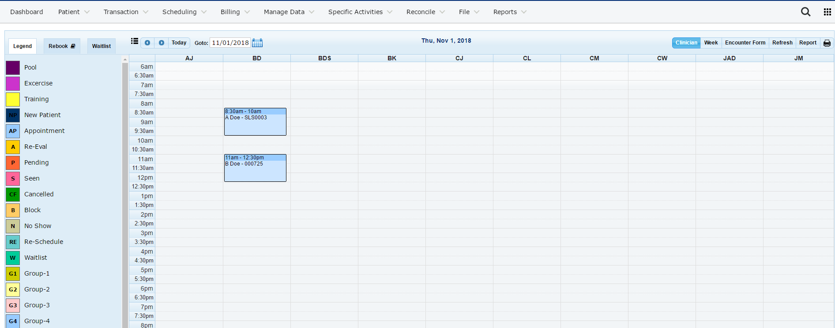This screenshot has height=328, width=835.
Task: Go to next day arrow
Action: pos(162,43)
